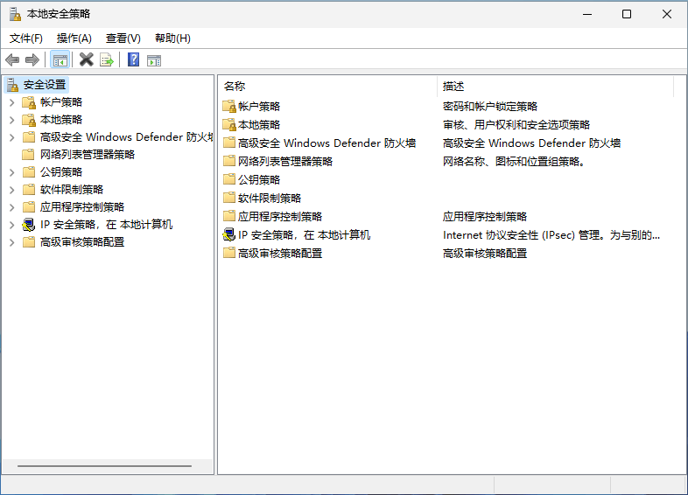688x495 pixels.
Task: Click the Export list toolbar icon
Action: [x=107, y=59]
